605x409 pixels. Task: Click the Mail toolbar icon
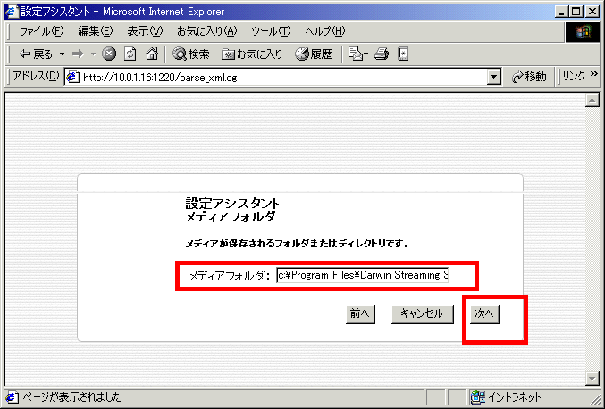click(x=357, y=54)
